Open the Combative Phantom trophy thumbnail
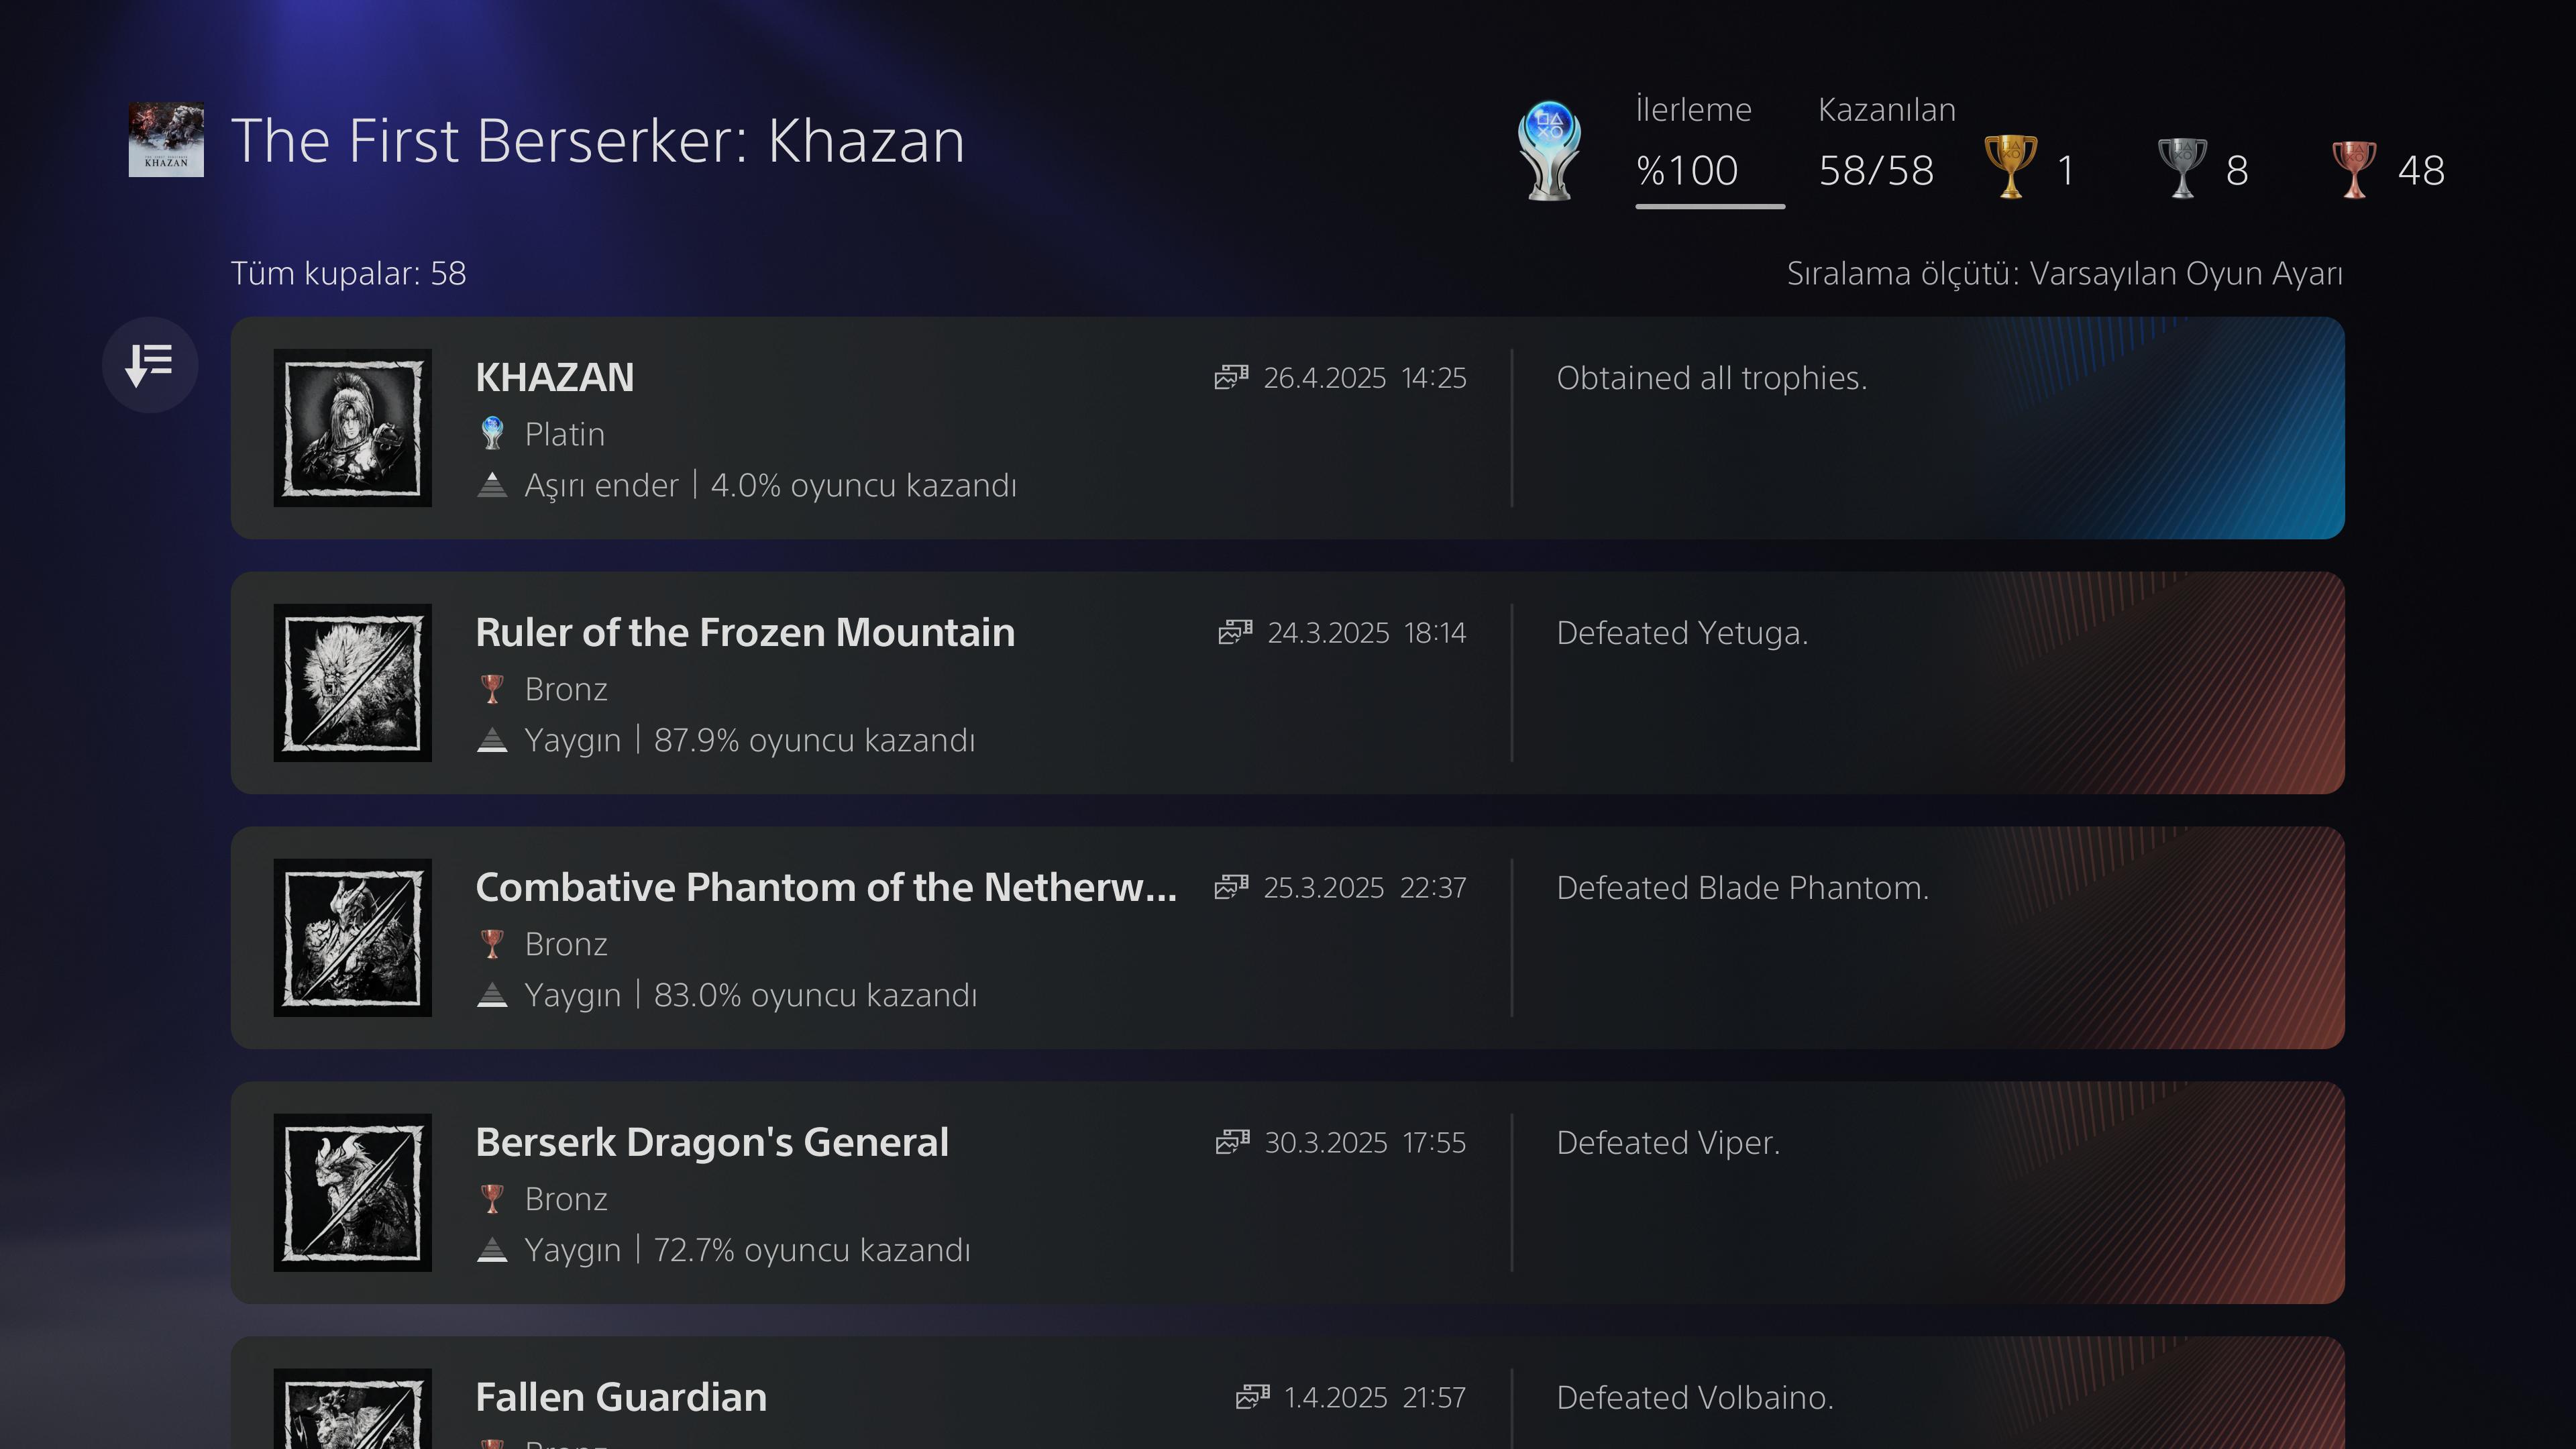This screenshot has height=1449, width=2576. [x=353, y=938]
